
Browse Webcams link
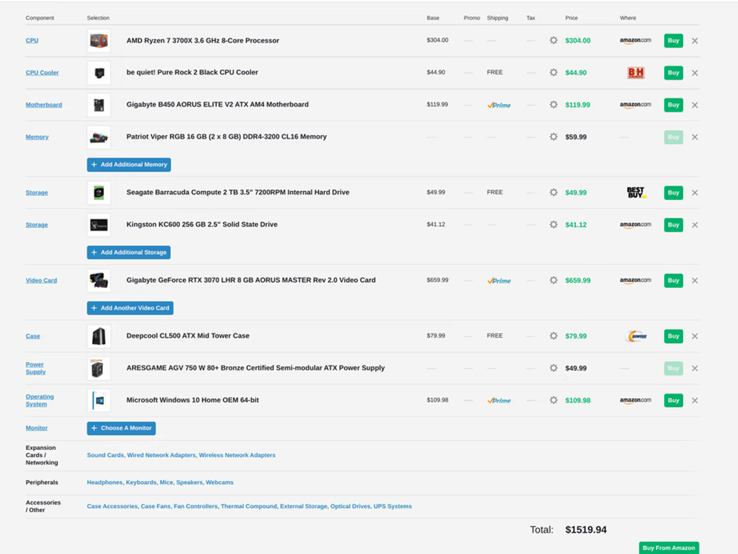coord(219,482)
